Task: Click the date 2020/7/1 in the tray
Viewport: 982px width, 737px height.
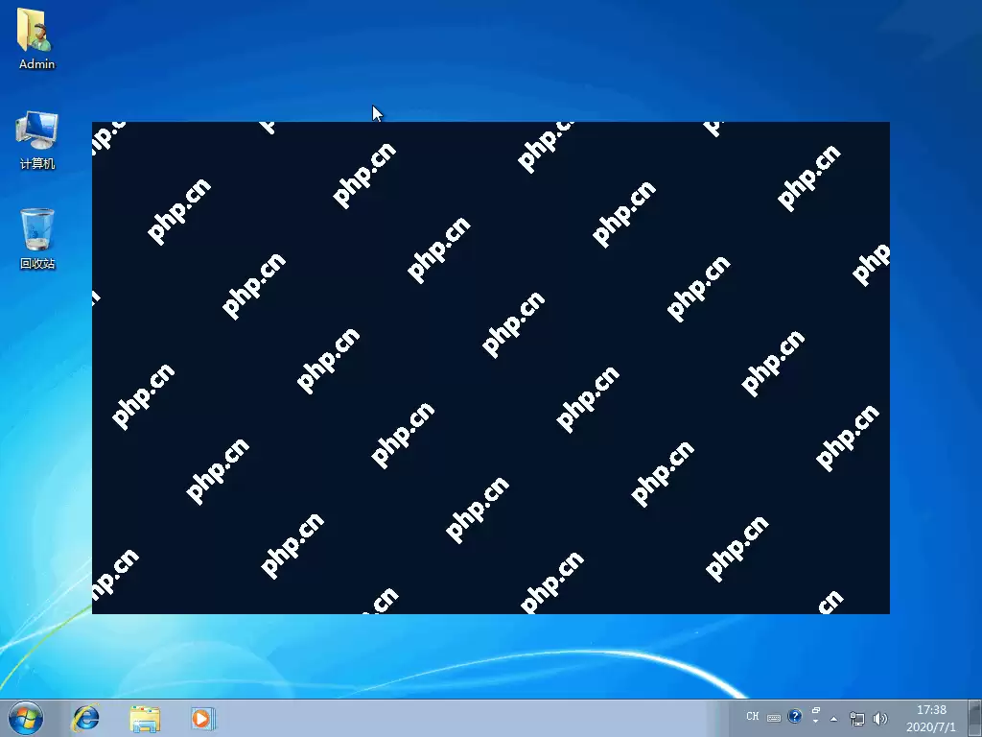Action: click(929, 725)
